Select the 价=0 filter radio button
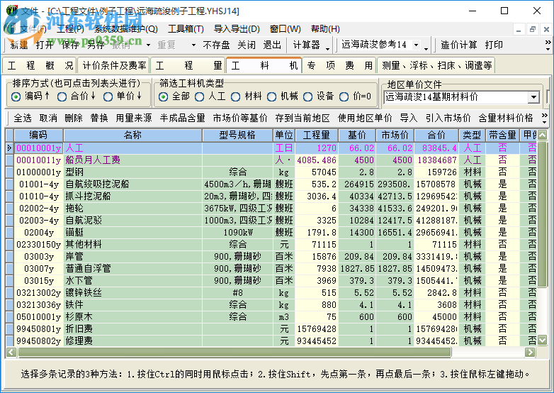The image size is (554, 393). pyautogui.click(x=344, y=96)
